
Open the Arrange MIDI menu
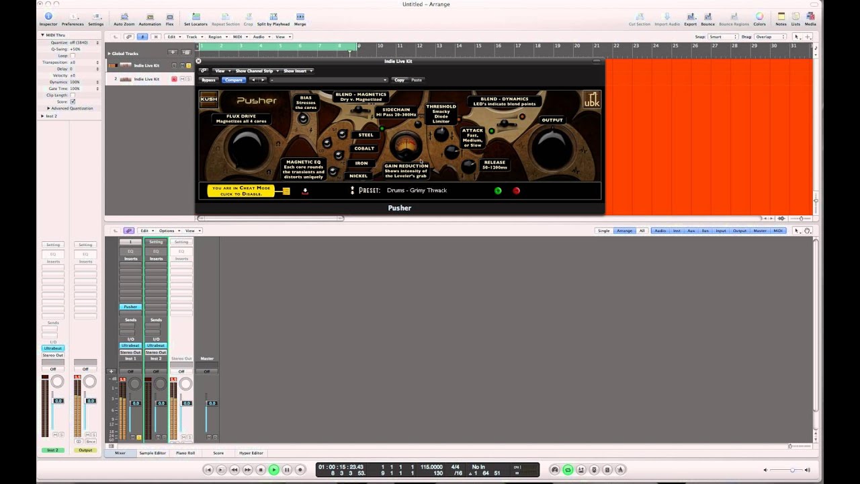[239, 37]
